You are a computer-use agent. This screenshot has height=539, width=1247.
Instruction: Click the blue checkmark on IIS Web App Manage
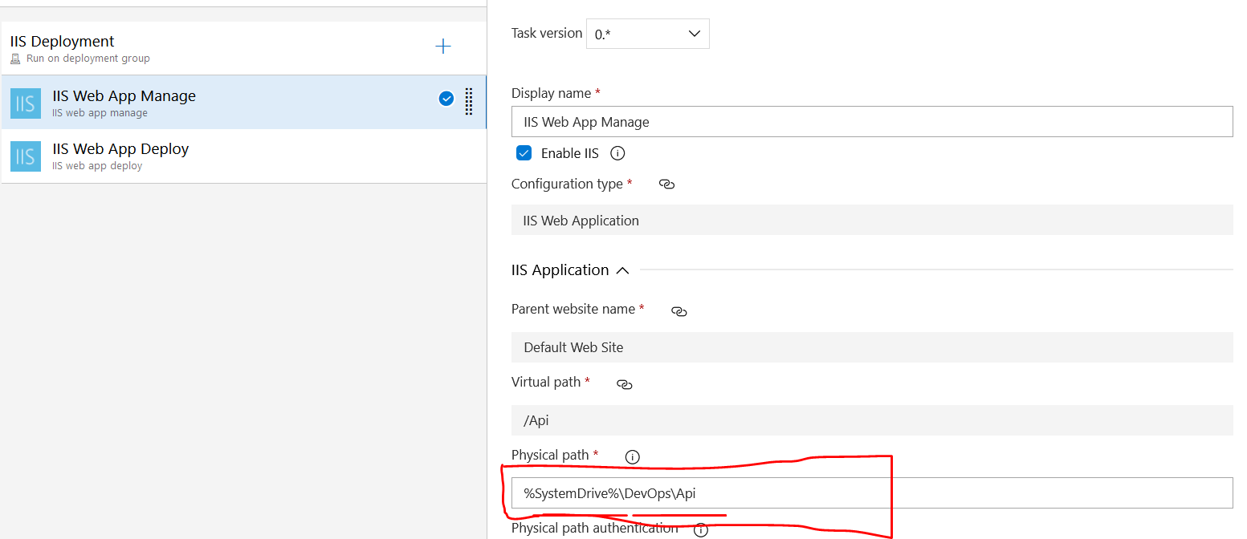coord(446,99)
